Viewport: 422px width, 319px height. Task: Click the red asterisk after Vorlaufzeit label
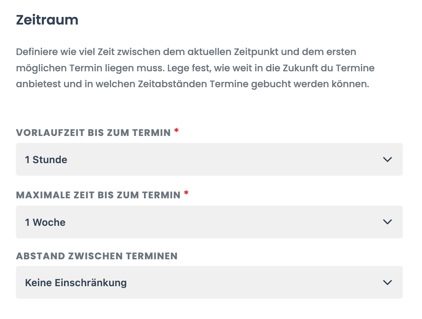click(176, 130)
